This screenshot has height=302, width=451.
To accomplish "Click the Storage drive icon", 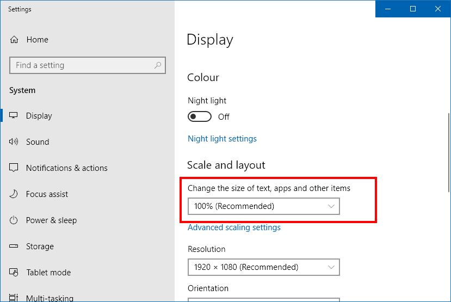I will click(x=14, y=246).
